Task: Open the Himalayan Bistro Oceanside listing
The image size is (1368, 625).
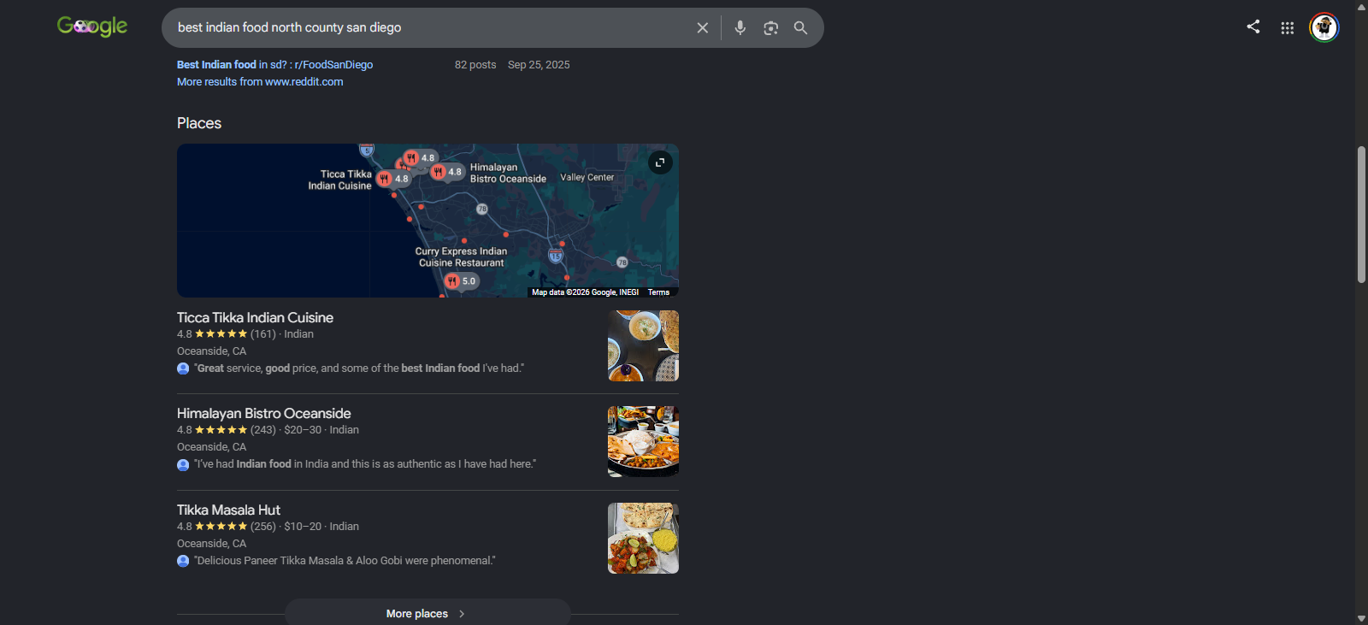Action: pos(263,414)
